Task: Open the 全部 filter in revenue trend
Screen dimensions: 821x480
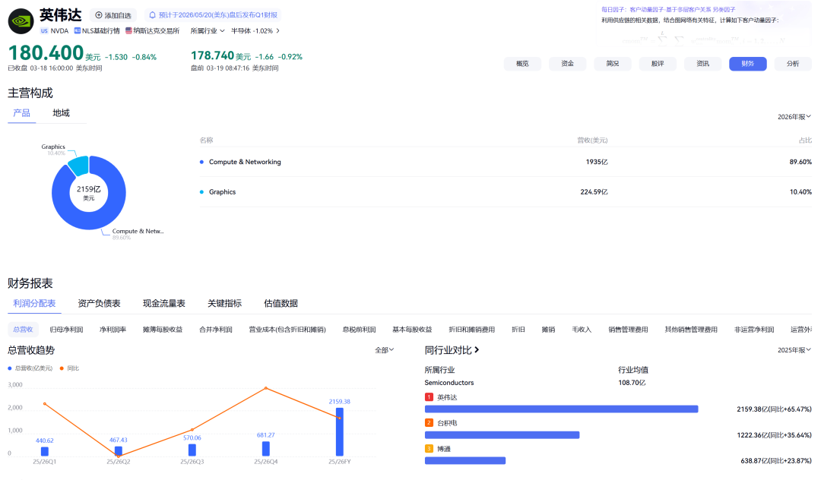Action: [x=384, y=350]
